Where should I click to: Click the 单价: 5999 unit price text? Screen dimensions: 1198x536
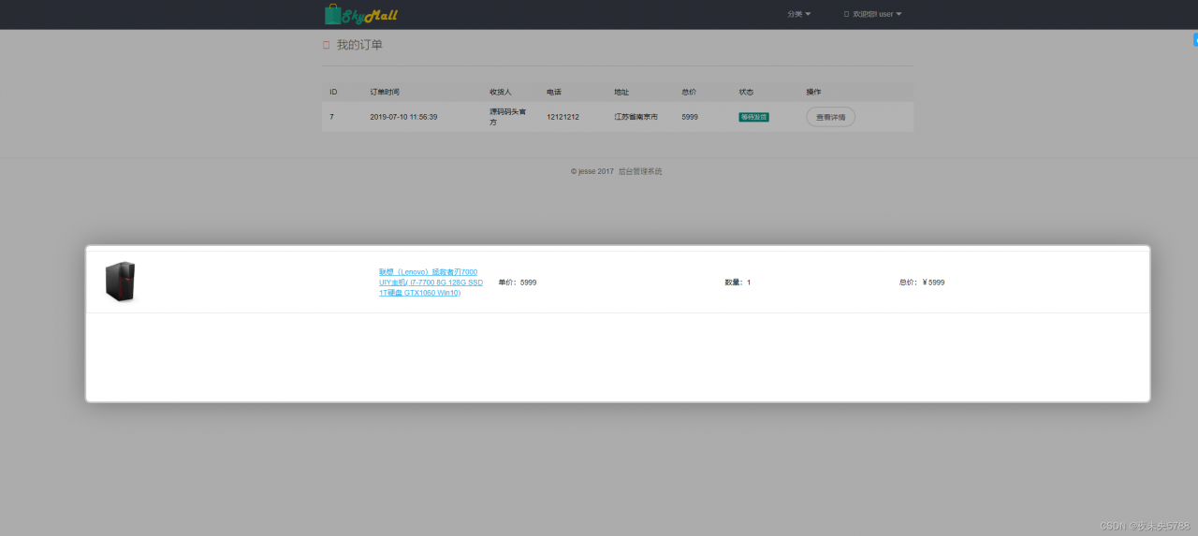(x=518, y=282)
